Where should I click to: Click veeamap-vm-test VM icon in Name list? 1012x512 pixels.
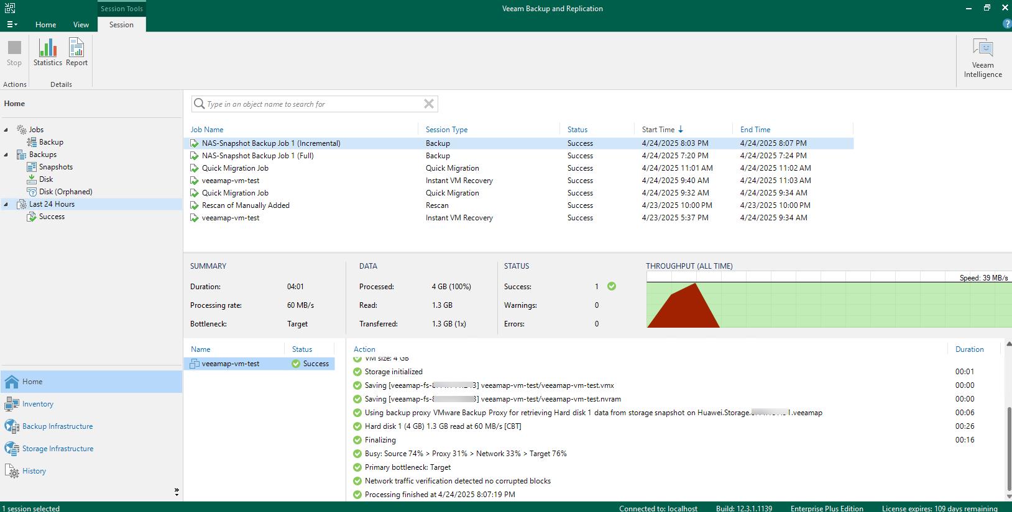[x=195, y=364]
